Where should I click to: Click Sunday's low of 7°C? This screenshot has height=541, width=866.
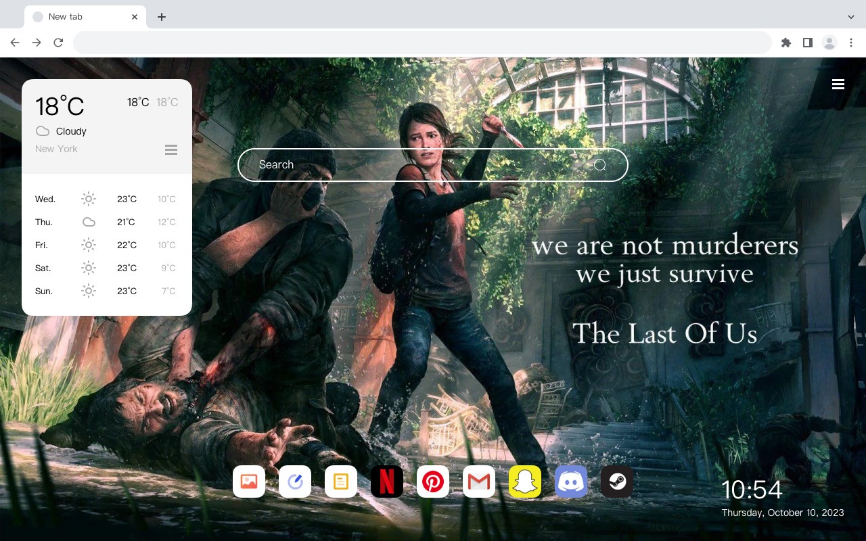point(168,291)
